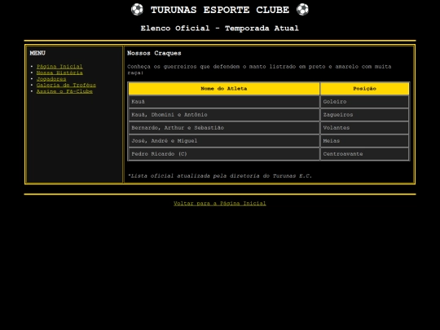Select the Posição column header

(x=364, y=89)
